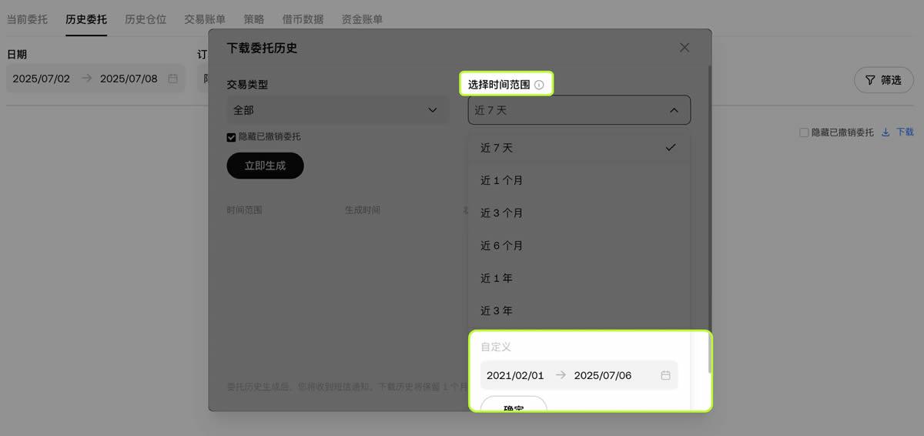Choose 近 3 个月 from the list

pos(502,213)
